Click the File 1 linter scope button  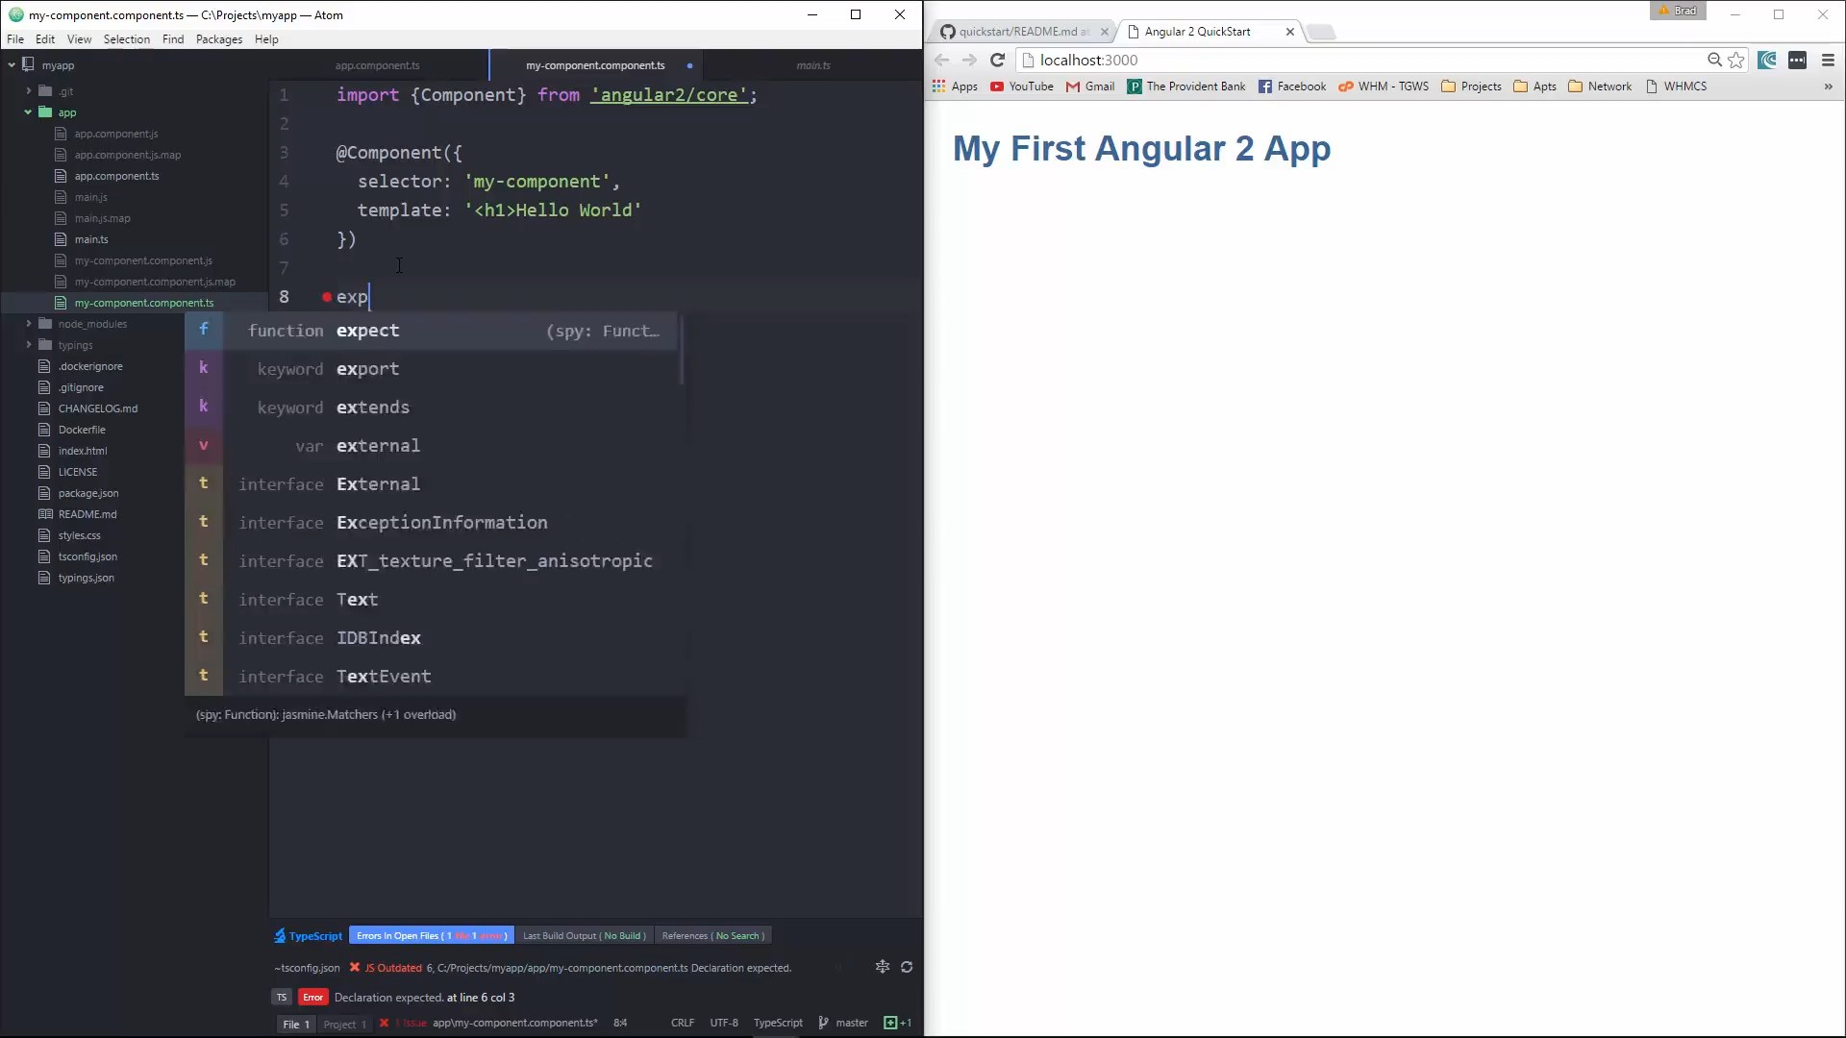[x=296, y=1024]
